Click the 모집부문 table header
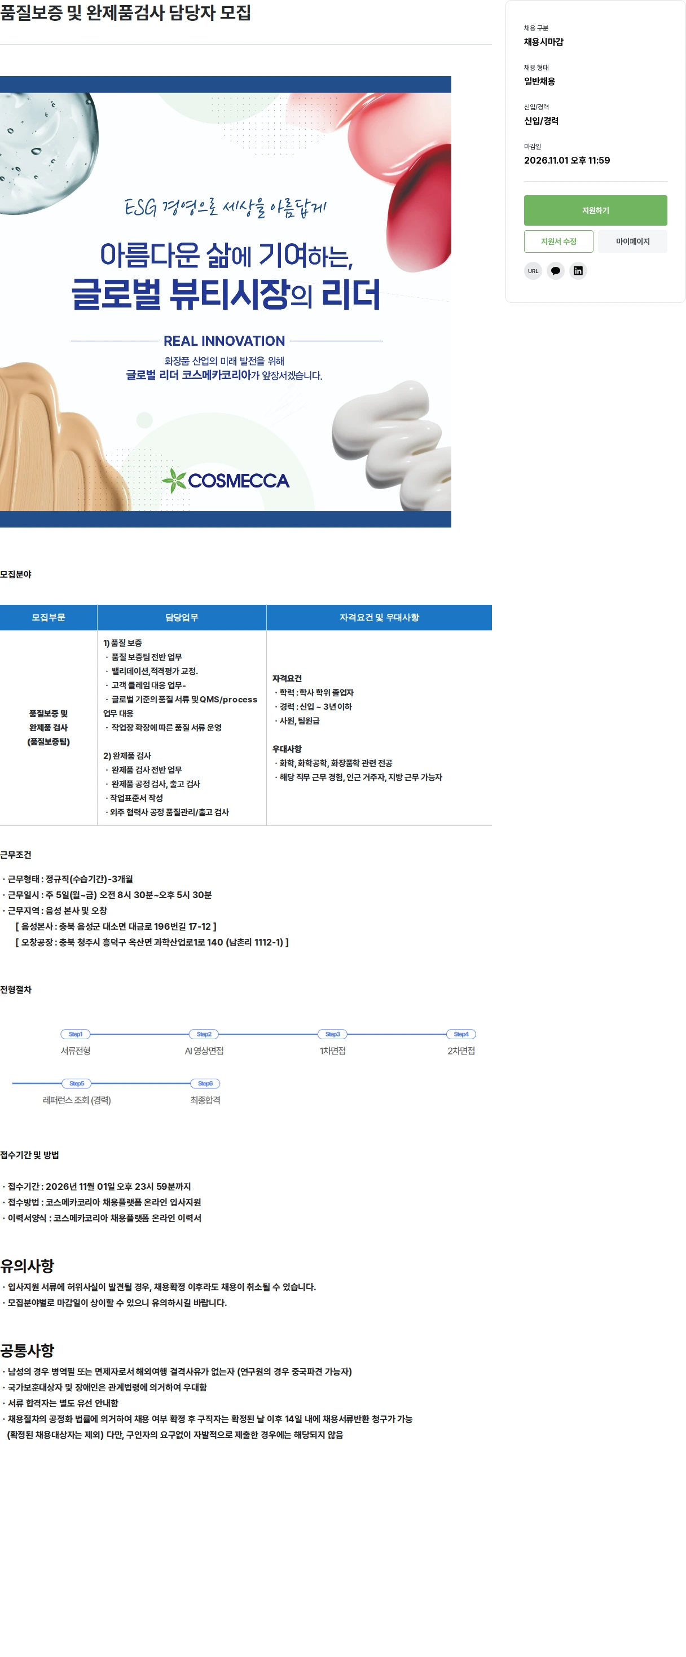Viewport: 686px width, 1657px height. (x=48, y=618)
